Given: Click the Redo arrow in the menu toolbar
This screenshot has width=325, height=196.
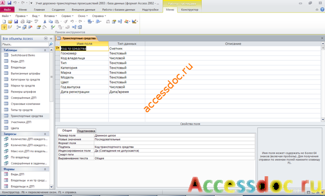Looking at the screenshot, I should point(80,21).
